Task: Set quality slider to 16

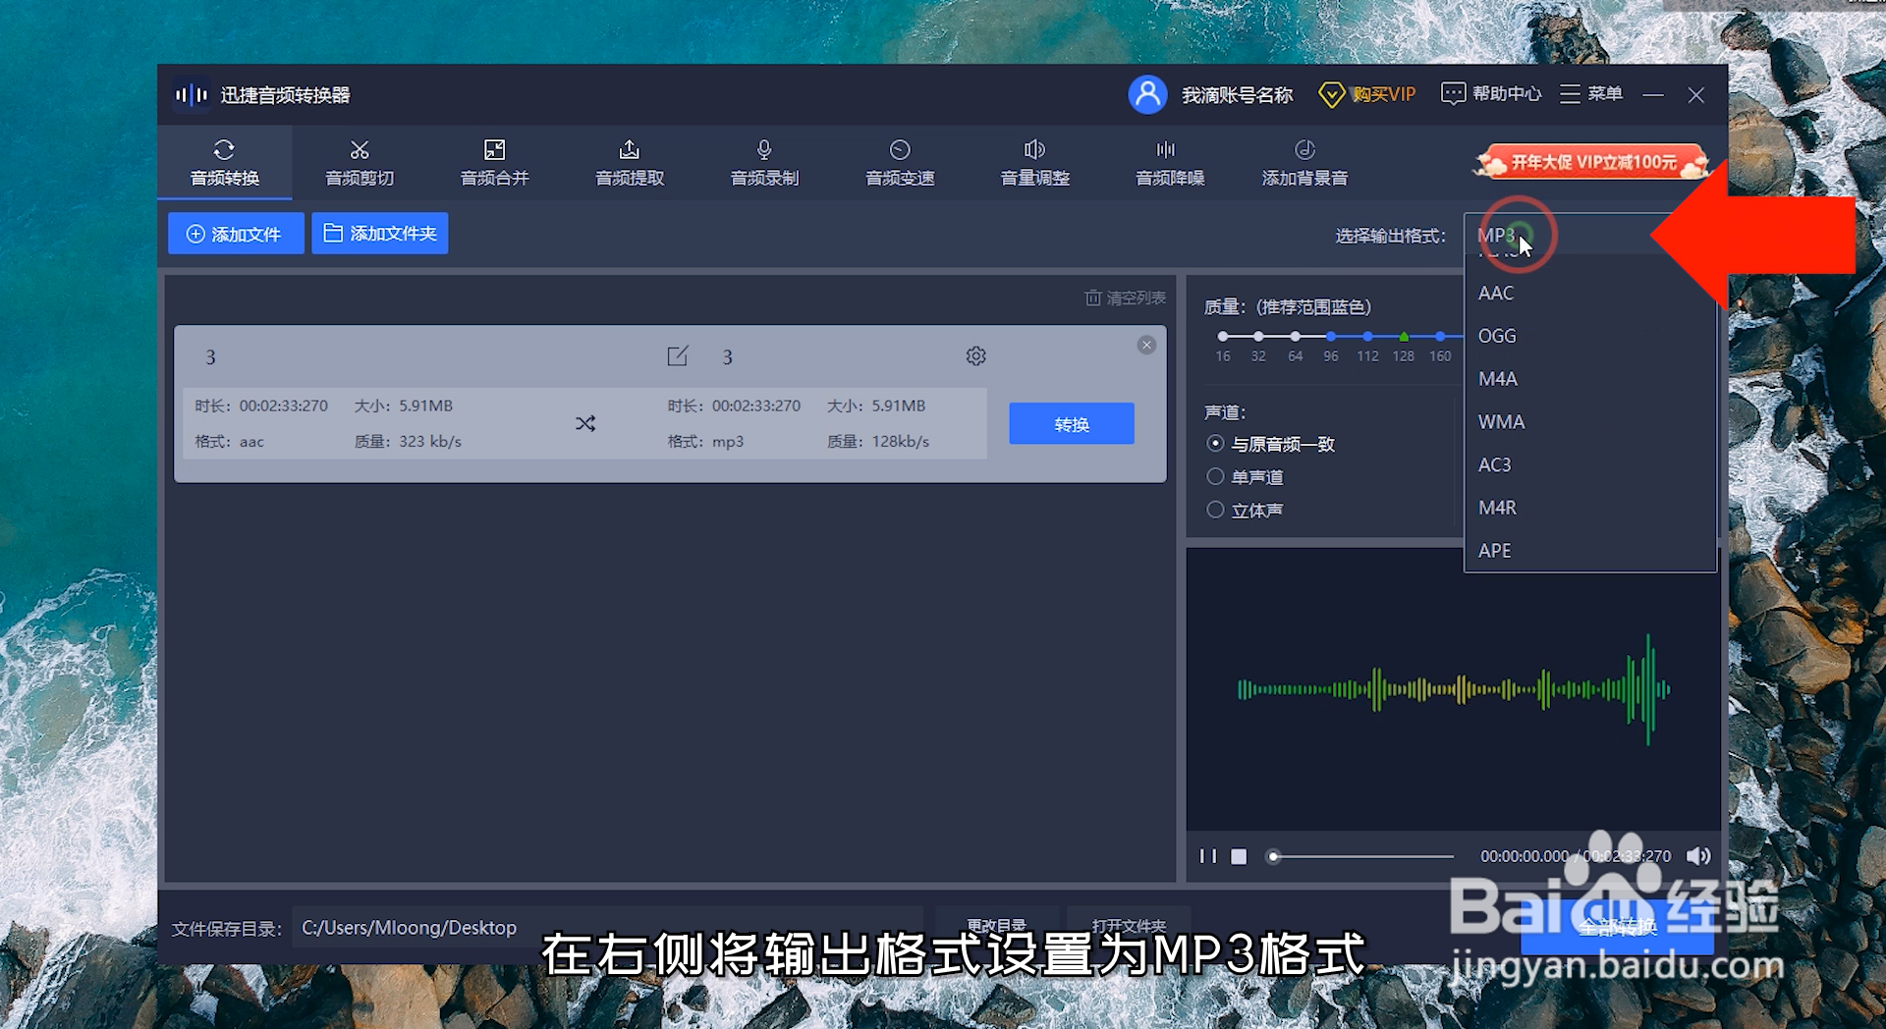Action: 1223,337
